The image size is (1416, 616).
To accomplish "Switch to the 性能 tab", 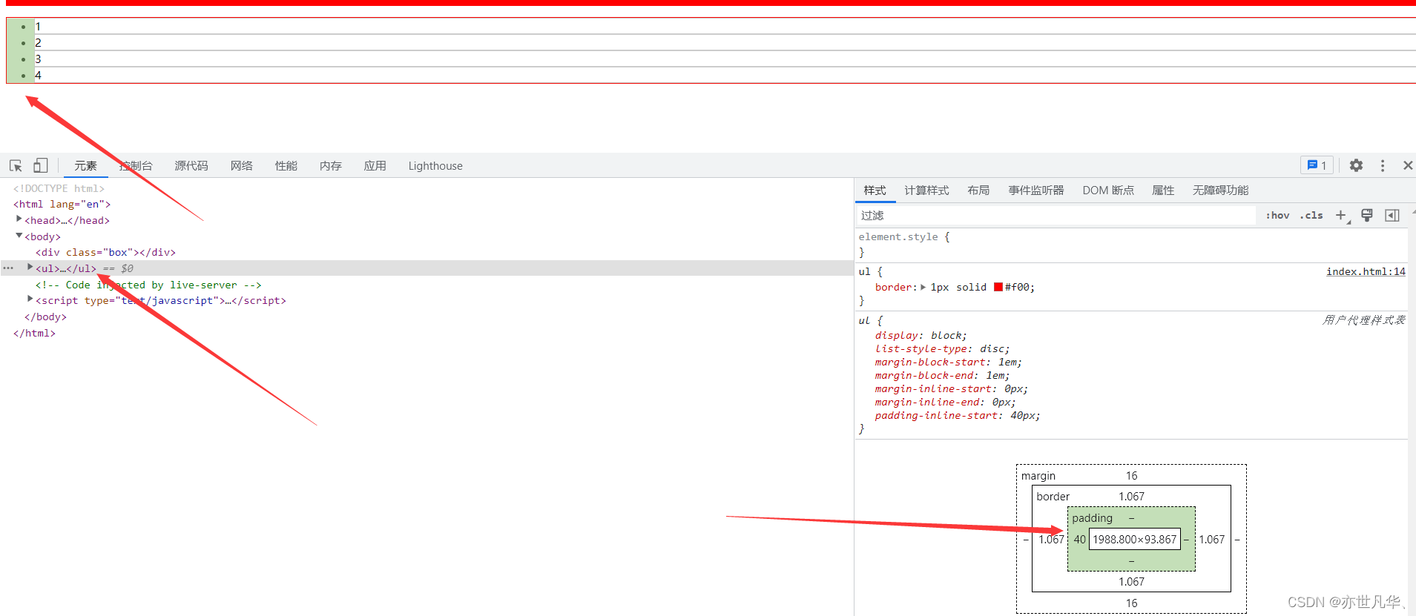I will (x=286, y=165).
